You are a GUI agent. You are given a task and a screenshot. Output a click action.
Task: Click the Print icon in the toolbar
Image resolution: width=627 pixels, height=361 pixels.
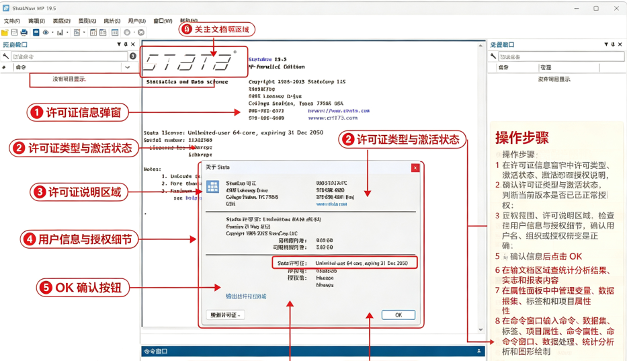(x=24, y=32)
